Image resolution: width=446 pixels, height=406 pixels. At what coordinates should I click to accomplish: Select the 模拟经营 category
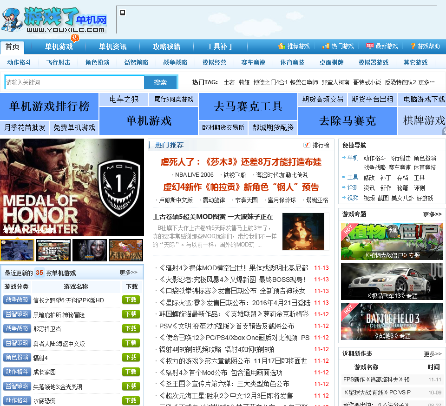click(215, 62)
